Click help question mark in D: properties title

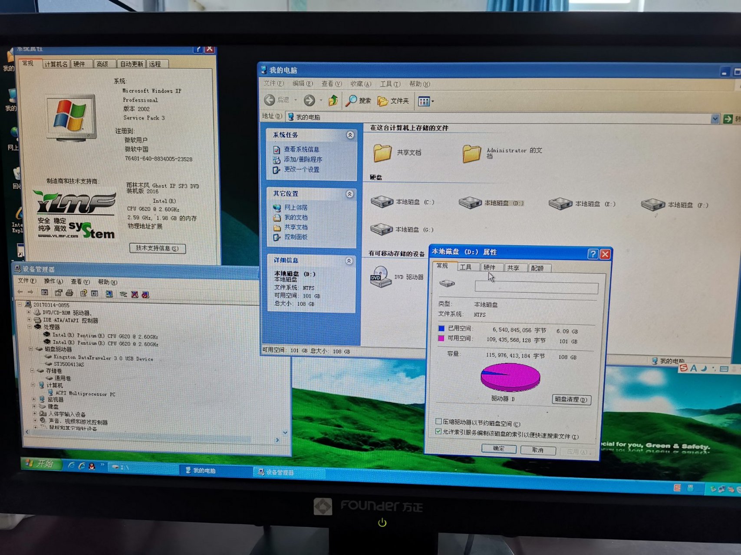coord(593,254)
